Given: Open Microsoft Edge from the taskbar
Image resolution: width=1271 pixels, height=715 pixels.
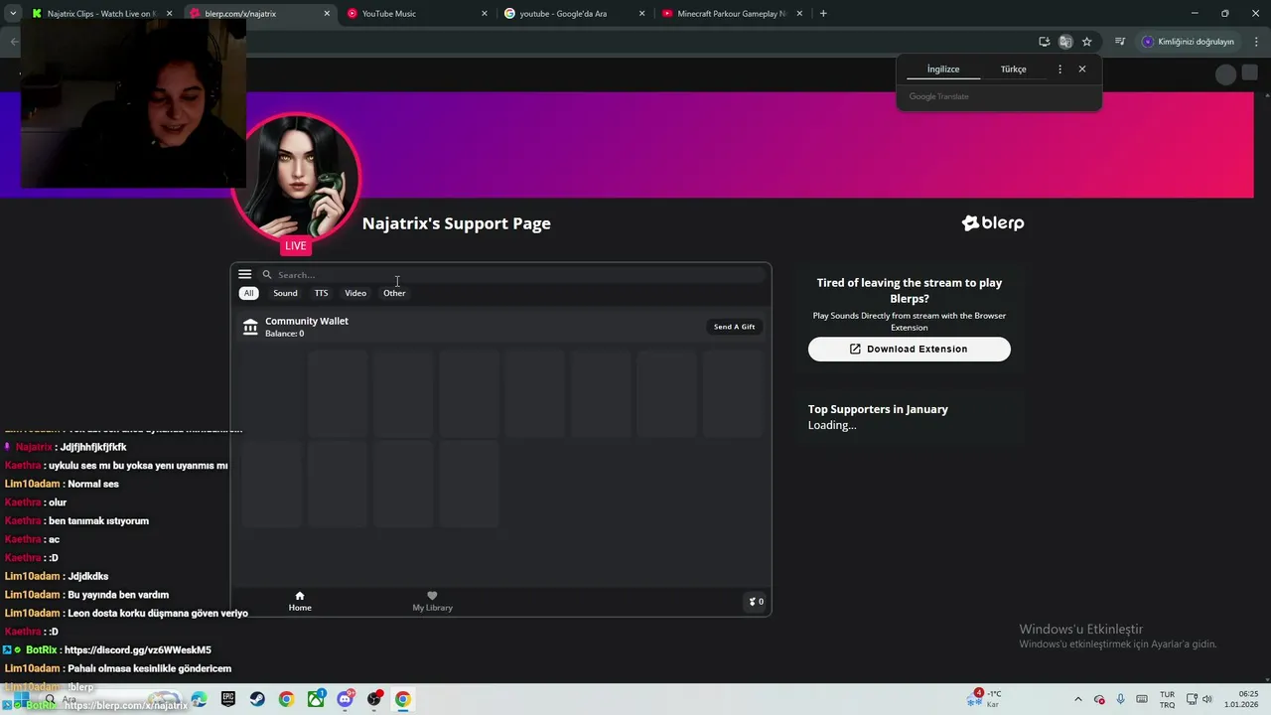Looking at the screenshot, I should (200, 699).
